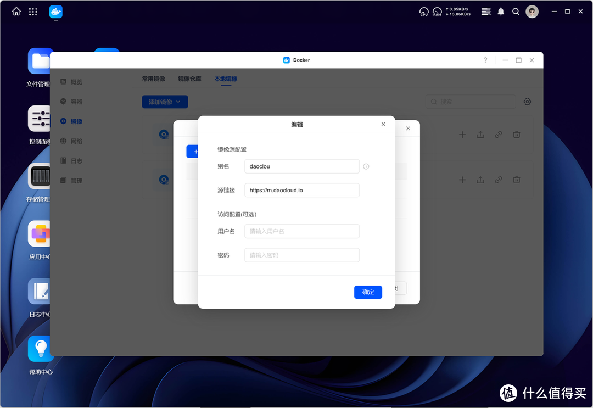The width and height of the screenshot is (593, 408).
Task: Open the 镜像仓库 tab
Action: coord(189,79)
